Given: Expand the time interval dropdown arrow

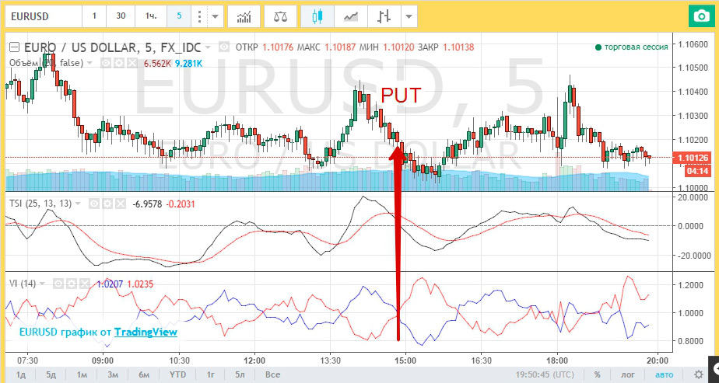Looking at the screenshot, I should (x=216, y=16).
